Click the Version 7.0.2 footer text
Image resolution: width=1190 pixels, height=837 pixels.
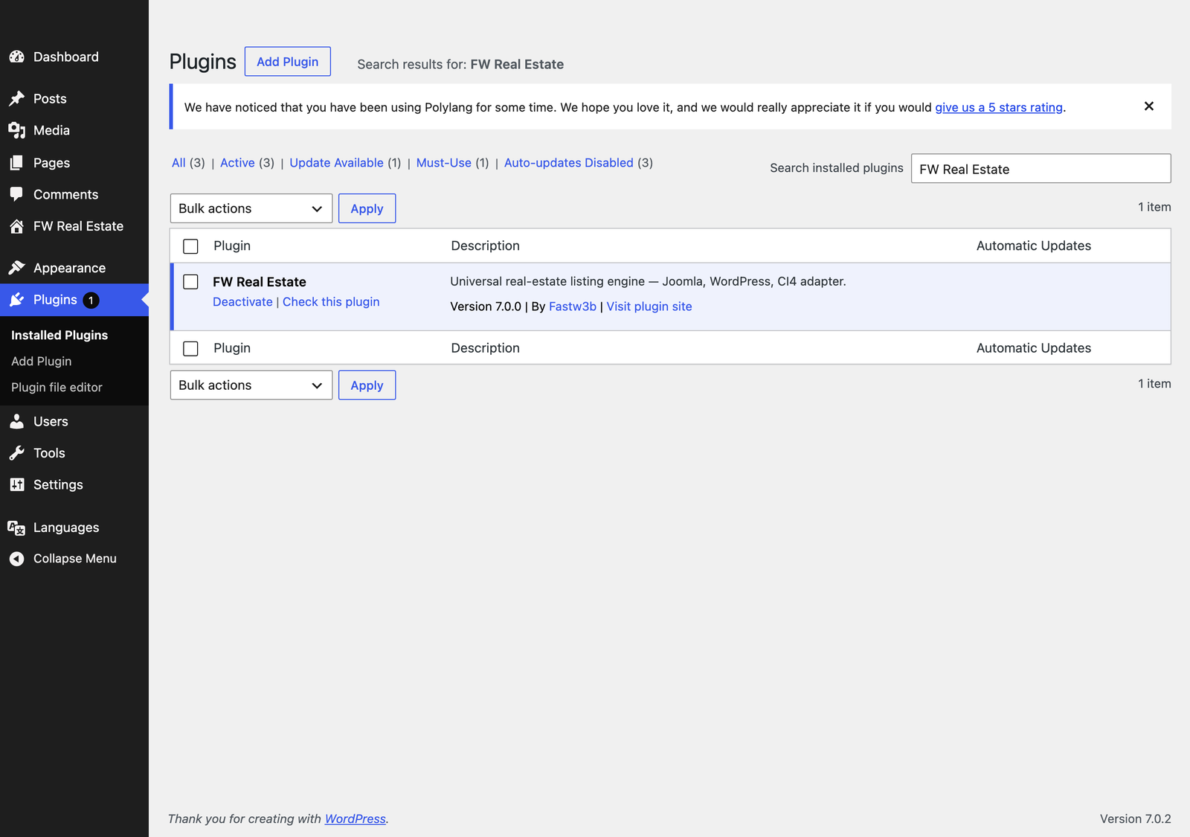point(1136,819)
